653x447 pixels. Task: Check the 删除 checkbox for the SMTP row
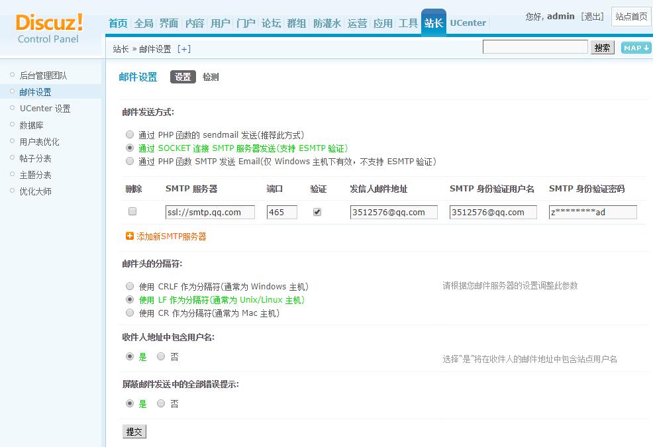click(132, 212)
